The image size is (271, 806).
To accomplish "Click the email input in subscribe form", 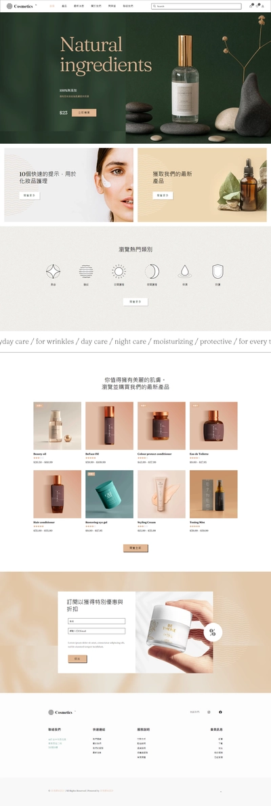I will click(96, 631).
